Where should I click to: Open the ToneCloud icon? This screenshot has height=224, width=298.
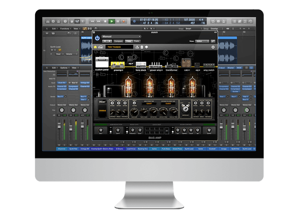coord(100,47)
